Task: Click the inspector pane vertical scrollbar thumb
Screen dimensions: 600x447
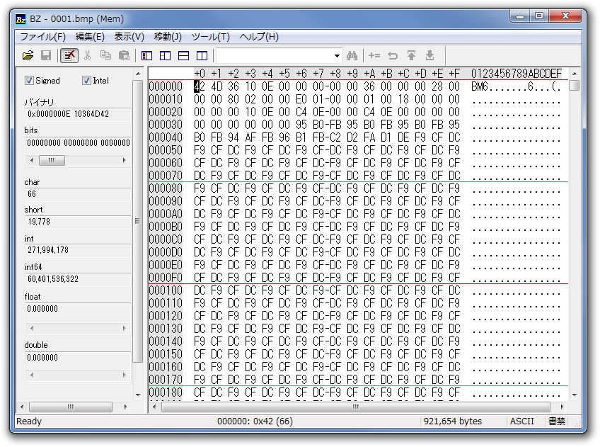Action: pyautogui.click(x=138, y=221)
